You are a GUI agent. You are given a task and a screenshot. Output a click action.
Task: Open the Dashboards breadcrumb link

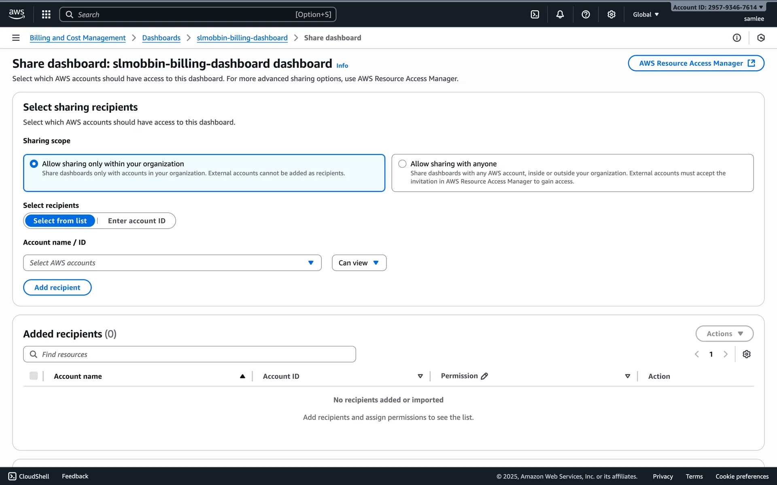click(161, 38)
